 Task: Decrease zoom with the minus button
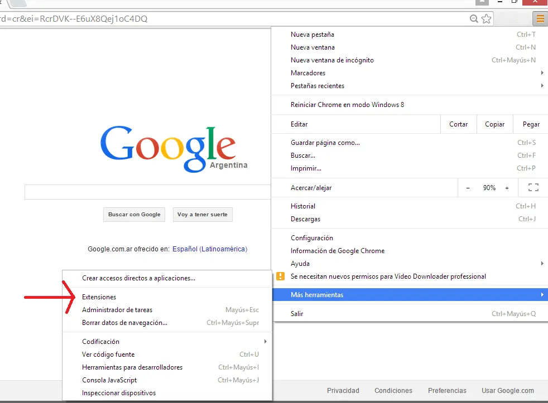pos(468,188)
